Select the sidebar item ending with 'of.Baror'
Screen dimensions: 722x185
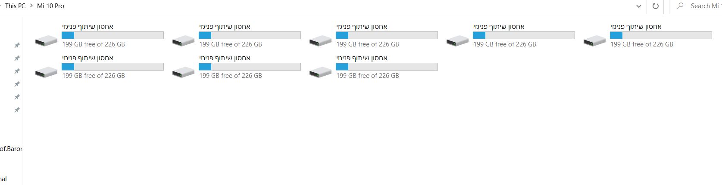(x=11, y=149)
